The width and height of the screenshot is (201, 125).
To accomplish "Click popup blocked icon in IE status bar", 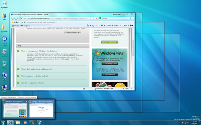I will (84, 89).
